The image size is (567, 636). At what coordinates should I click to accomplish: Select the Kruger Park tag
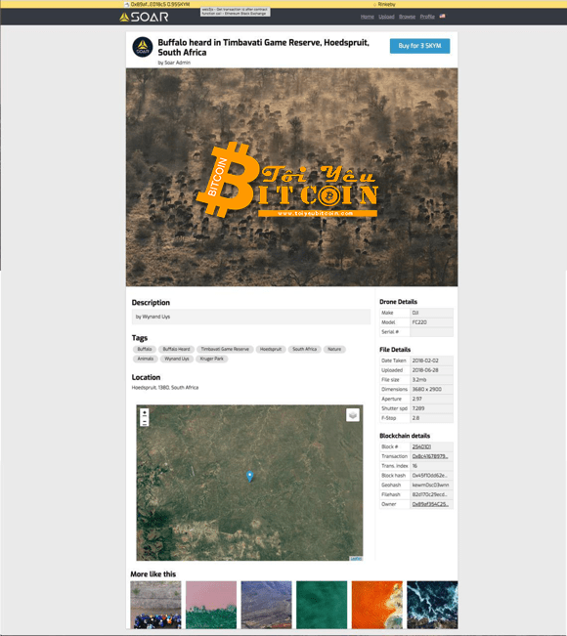click(x=212, y=359)
